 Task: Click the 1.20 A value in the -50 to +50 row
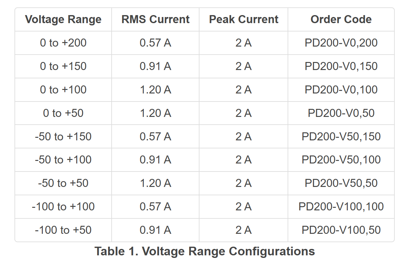point(155,183)
